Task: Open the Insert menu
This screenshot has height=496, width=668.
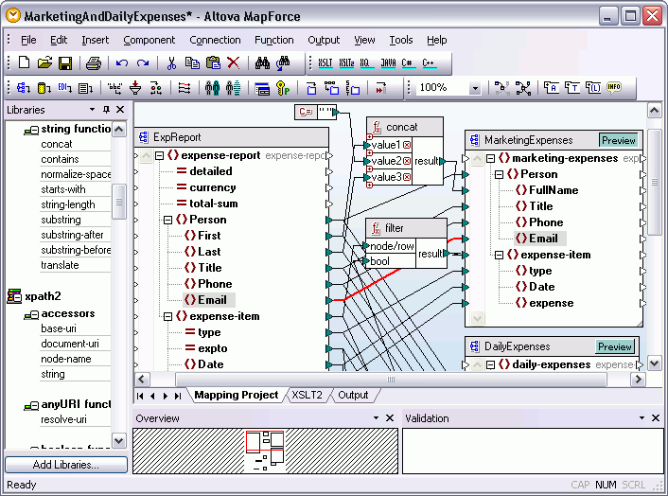Action: click(96, 40)
